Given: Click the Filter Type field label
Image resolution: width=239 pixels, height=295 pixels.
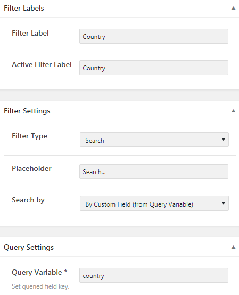Looking at the screenshot, I should pos(29,136).
